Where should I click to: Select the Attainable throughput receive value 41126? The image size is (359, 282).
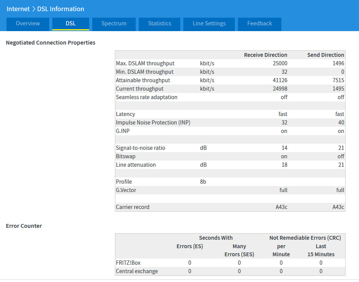point(279,80)
